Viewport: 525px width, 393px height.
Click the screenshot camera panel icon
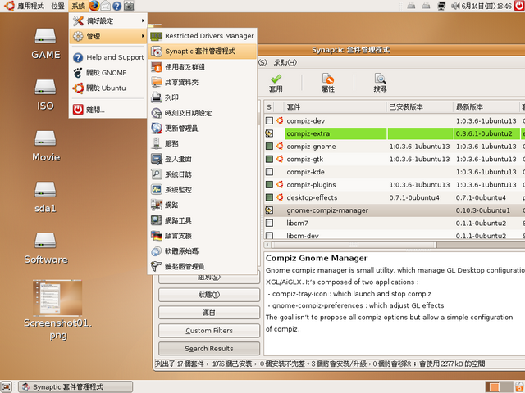tap(129, 6)
